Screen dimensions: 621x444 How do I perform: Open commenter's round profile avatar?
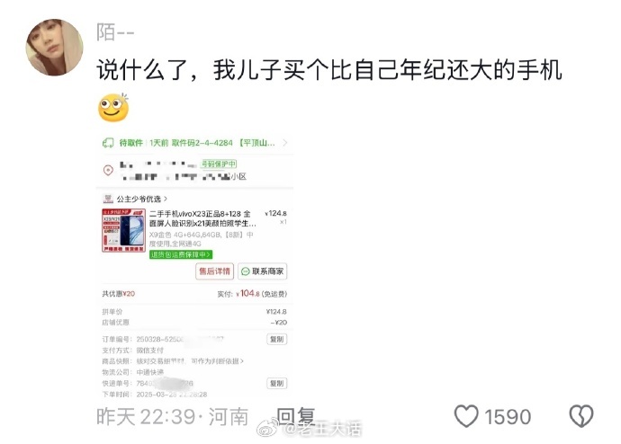pyautogui.click(x=54, y=47)
